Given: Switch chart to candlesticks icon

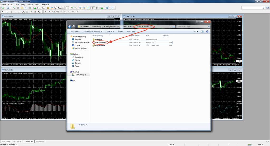Looking at the screenshot, I should coord(72,8).
